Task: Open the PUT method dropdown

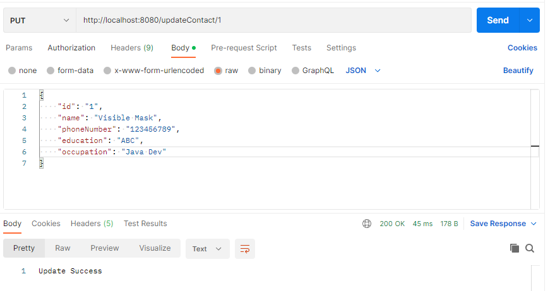Action: 40,20
